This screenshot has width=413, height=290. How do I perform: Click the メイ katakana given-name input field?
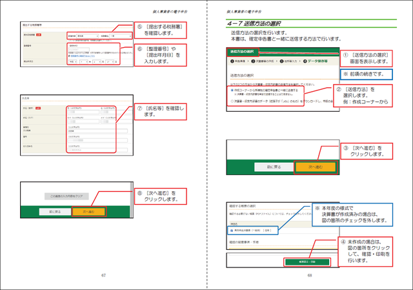click(x=117, y=121)
